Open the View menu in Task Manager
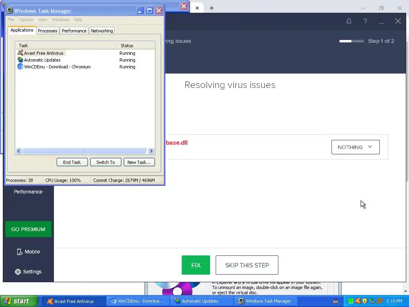The height and width of the screenshot is (307, 409). (x=43, y=20)
